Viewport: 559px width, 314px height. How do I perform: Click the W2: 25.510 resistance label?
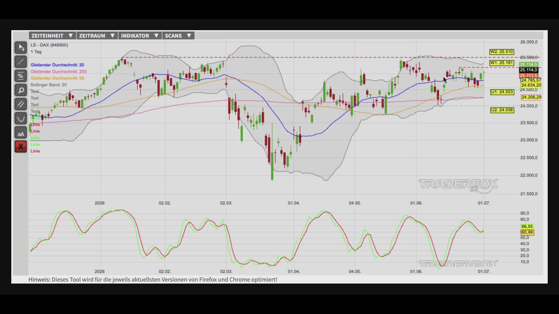(502, 52)
